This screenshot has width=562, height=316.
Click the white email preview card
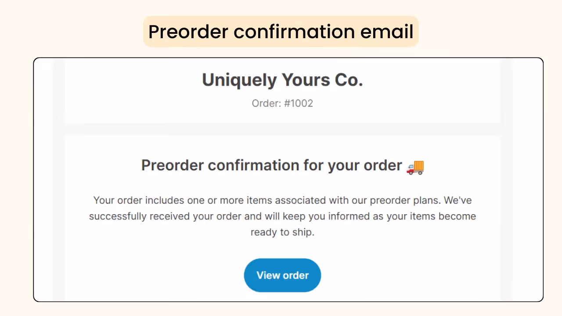(282, 180)
